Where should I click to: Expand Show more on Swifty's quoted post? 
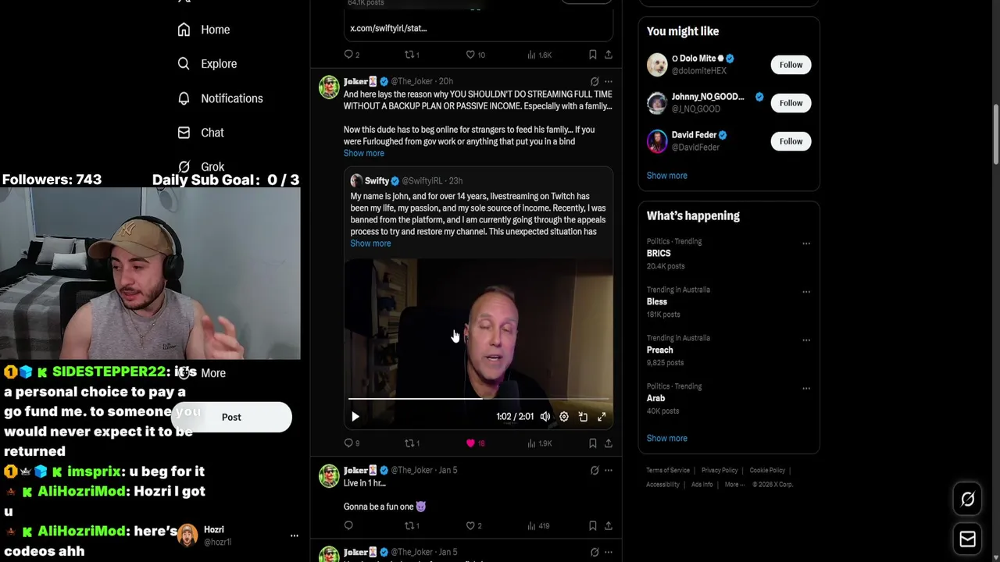pos(370,244)
